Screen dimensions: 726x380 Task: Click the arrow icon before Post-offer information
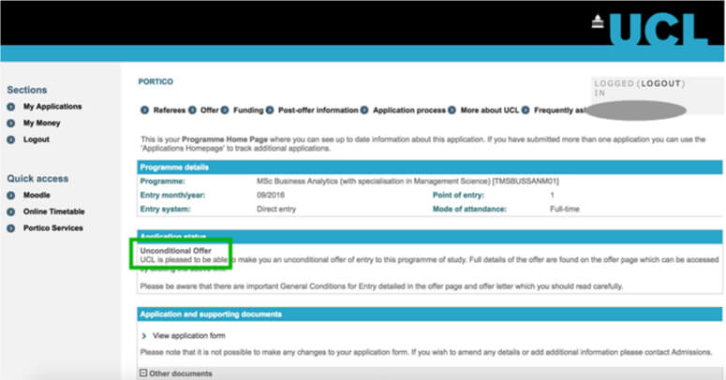(x=270, y=110)
